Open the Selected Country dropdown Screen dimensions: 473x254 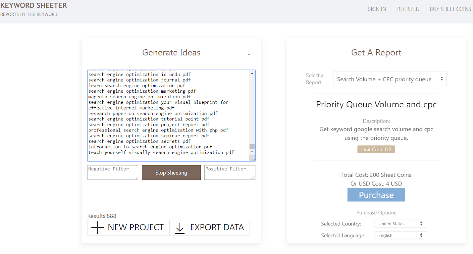pos(400,224)
